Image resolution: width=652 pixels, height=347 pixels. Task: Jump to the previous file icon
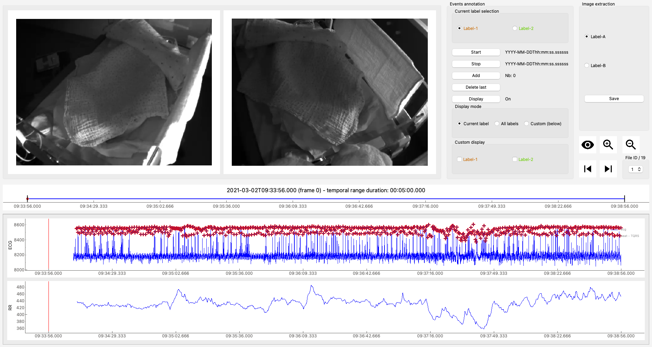pyautogui.click(x=588, y=169)
